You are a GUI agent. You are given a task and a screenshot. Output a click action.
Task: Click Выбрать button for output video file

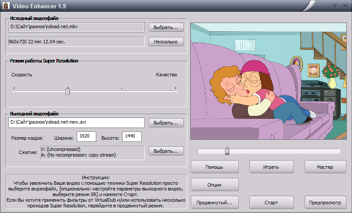click(166, 123)
